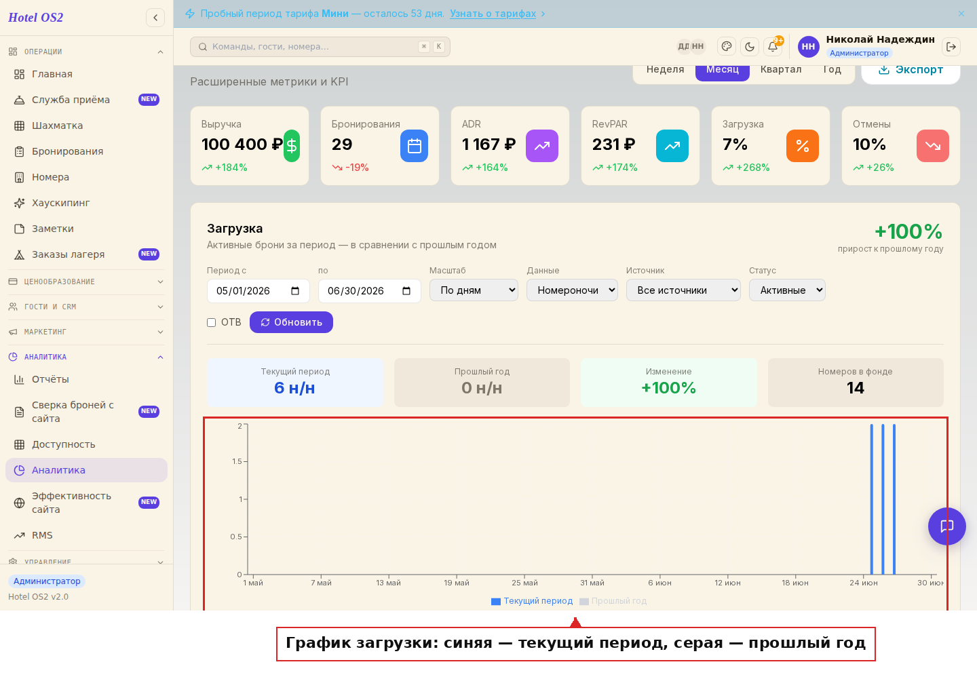
Task: Switch to the Квартал period tab
Action: point(781,69)
